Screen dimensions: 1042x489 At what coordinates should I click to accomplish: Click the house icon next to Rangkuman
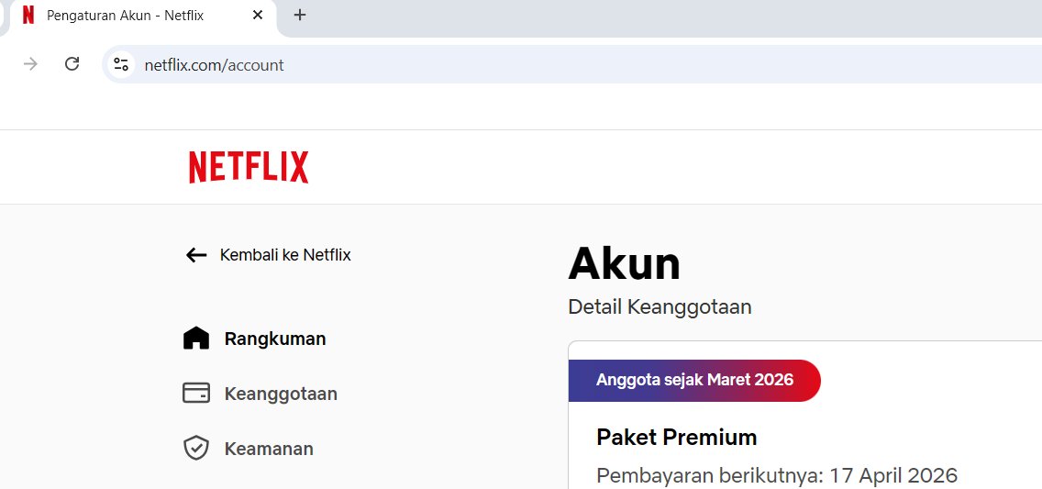(x=196, y=339)
